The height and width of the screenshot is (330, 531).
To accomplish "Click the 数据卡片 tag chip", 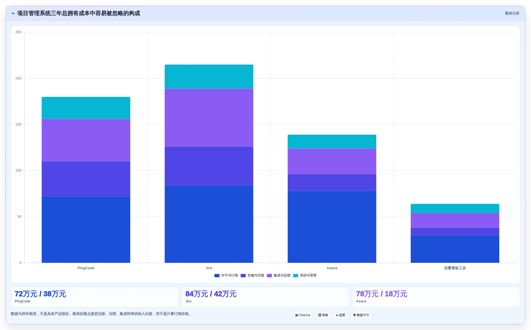I will pyautogui.click(x=361, y=315).
